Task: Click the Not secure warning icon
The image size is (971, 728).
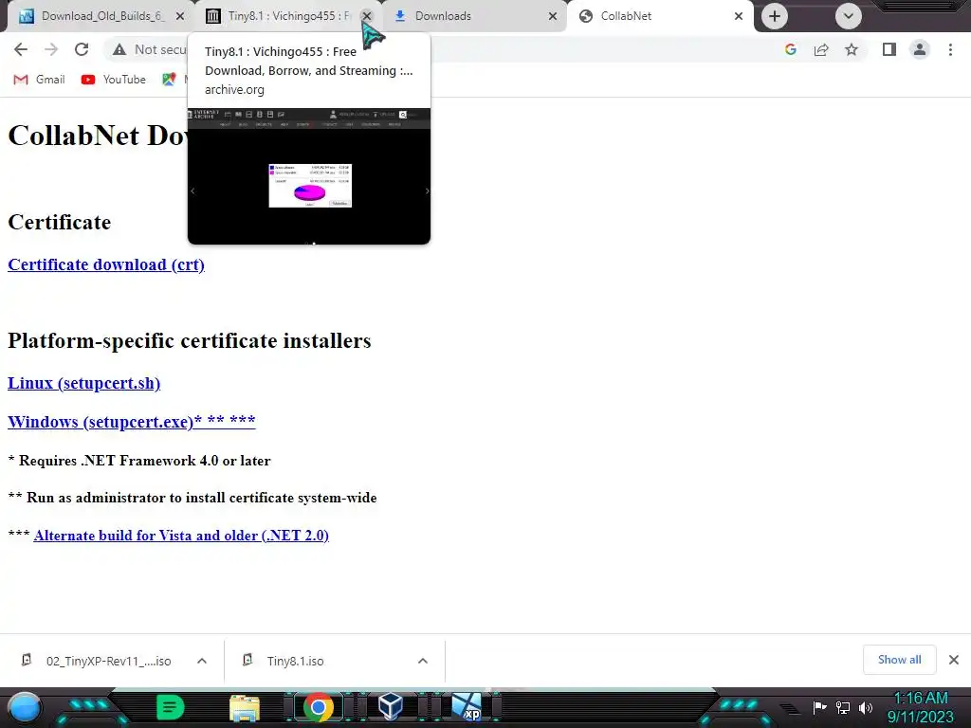Action: coord(119,49)
